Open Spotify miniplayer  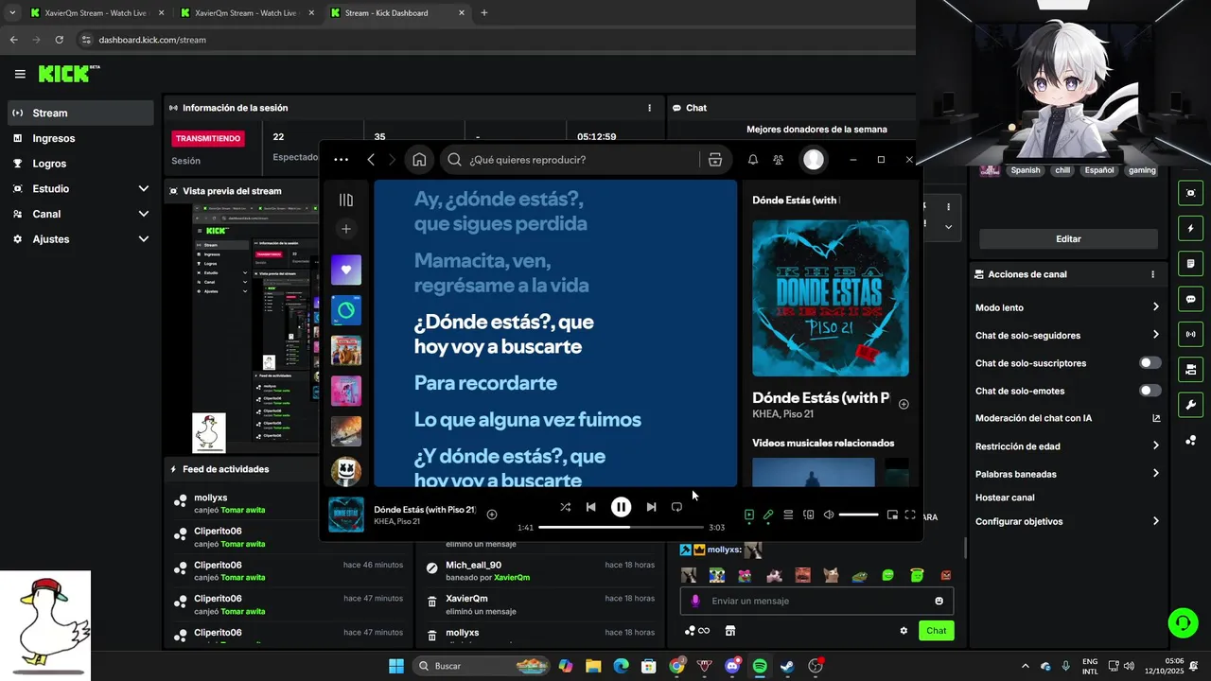[x=892, y=515]
